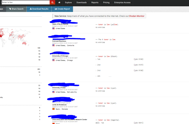Select 'University of Utah' organization text
Viewport: 189px width, 124px height.
59,88
